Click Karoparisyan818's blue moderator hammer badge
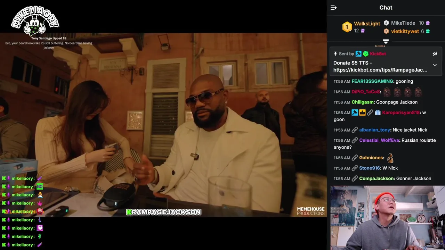The image size is (445, 250). tap(355, 112)
